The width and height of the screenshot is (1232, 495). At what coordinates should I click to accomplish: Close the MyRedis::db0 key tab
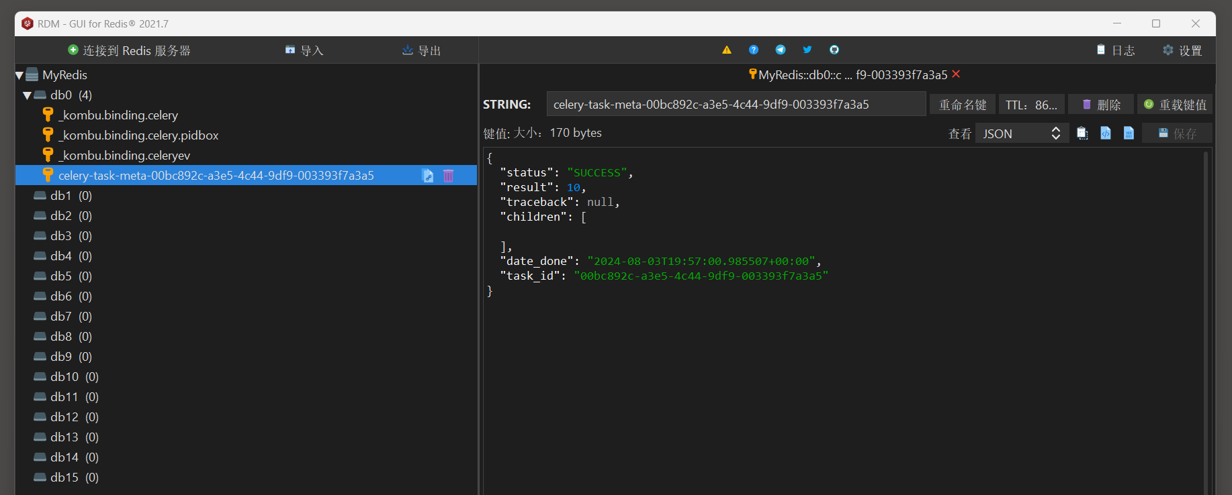pos(956,74)
